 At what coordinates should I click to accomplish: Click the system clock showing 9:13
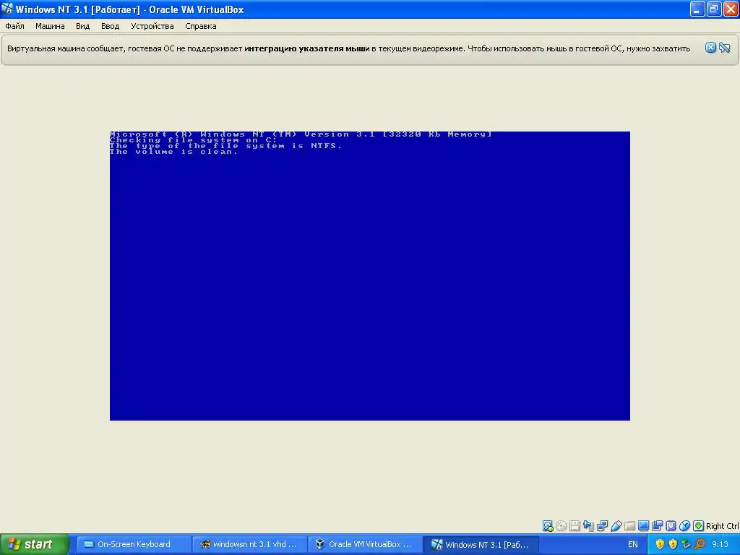pos(720,544)
